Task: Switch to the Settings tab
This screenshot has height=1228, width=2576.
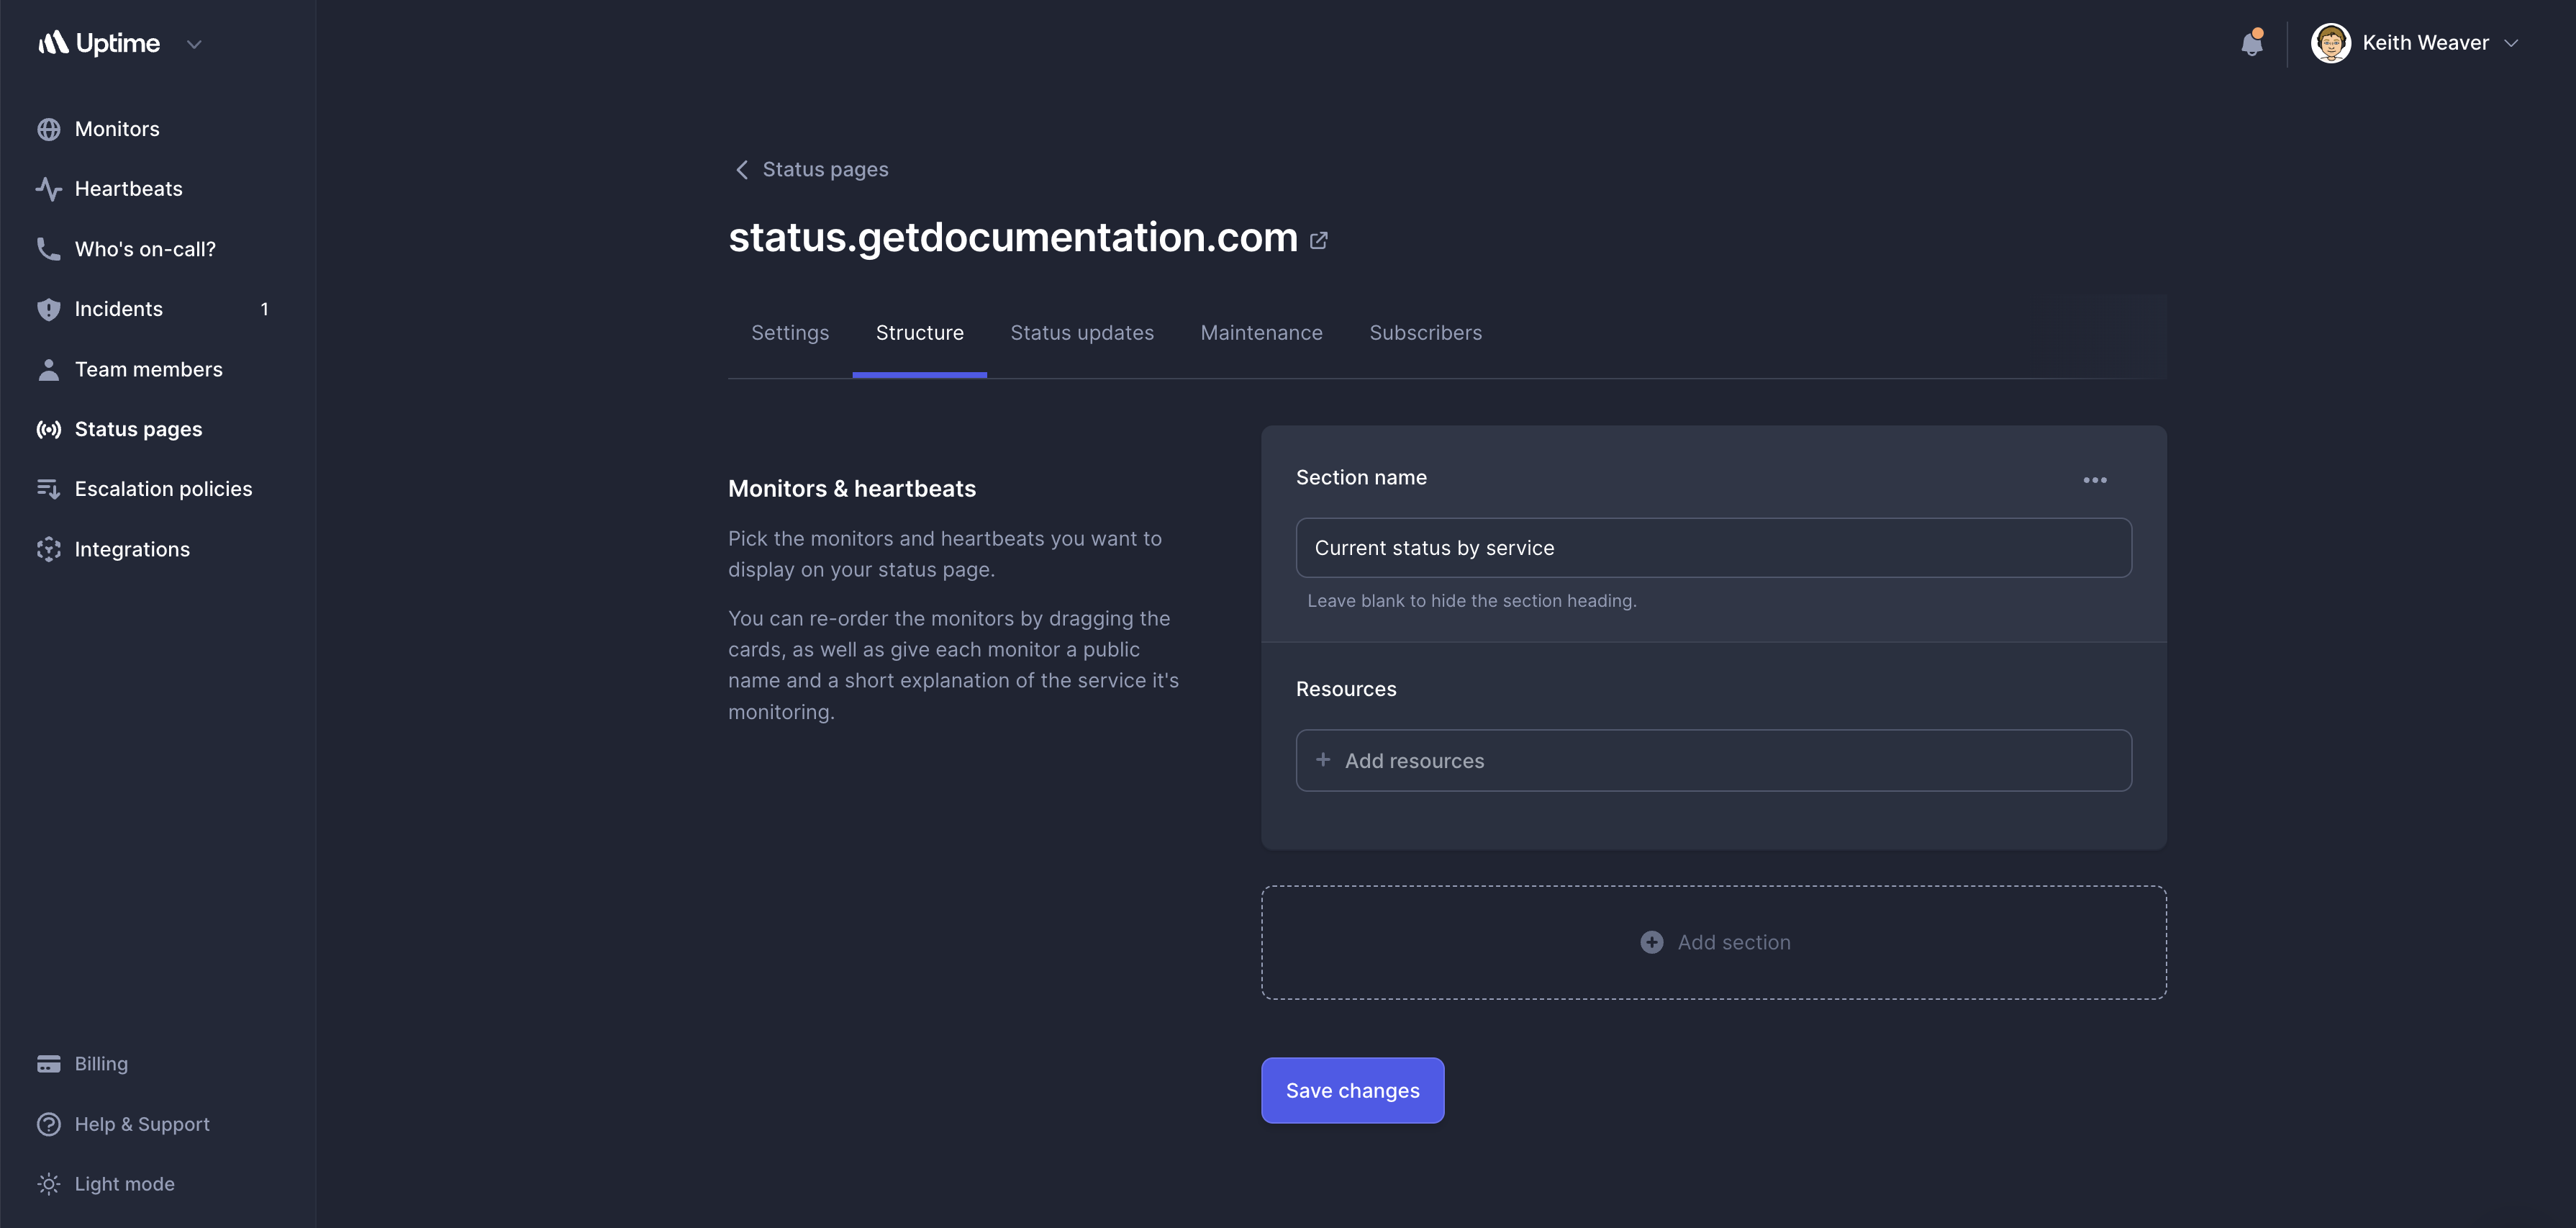Action: pyautogui.click(x=789, y=332)
